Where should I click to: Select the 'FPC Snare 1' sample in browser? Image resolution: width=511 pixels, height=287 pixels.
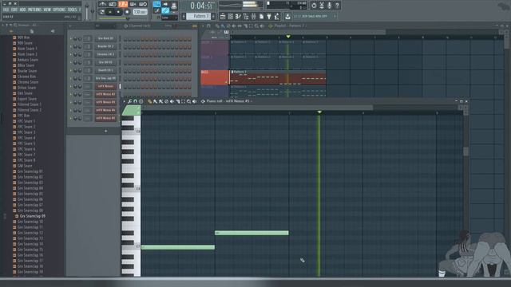(x=26, y=121)
